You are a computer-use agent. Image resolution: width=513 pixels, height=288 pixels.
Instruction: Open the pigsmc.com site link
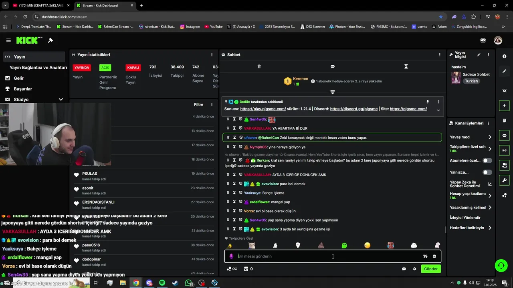click(x=408, y=109)
